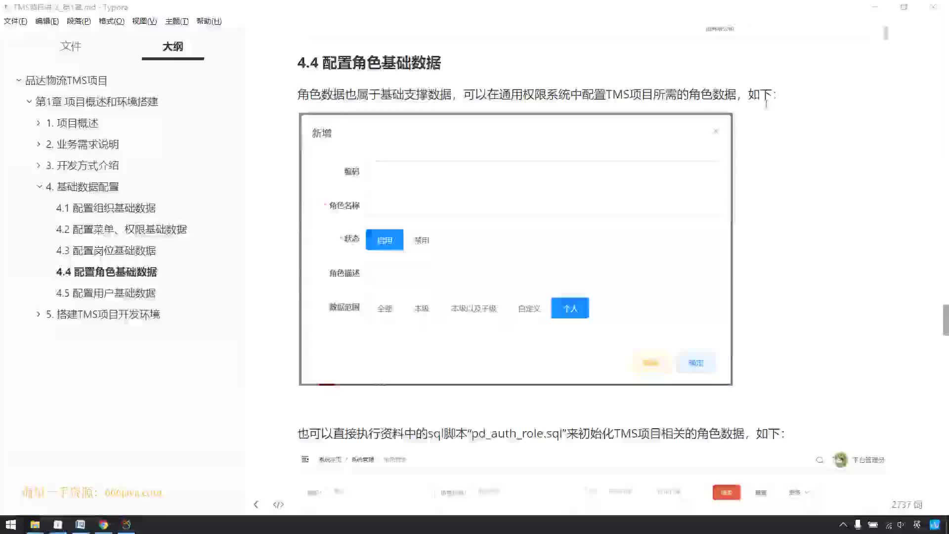The width and height of the screenshot is (949, 534).
Task: Toggle 启用 status button in dialog
Action: coord(385,239)
